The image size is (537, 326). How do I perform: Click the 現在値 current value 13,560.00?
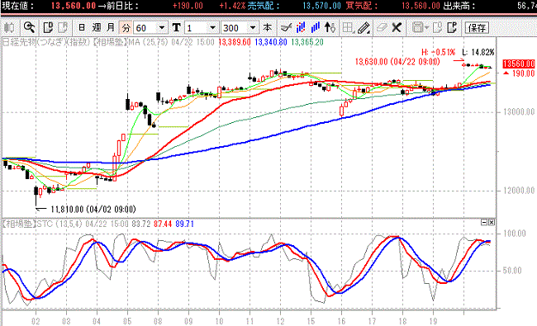(x=74, y=6)
